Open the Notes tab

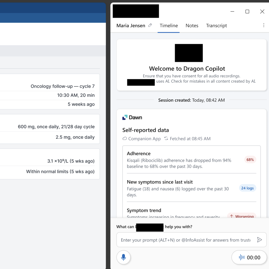(x=192, y=26)
